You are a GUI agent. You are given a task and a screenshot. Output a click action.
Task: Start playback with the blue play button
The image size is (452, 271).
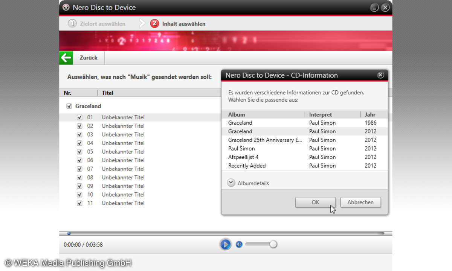coord(225,245)
